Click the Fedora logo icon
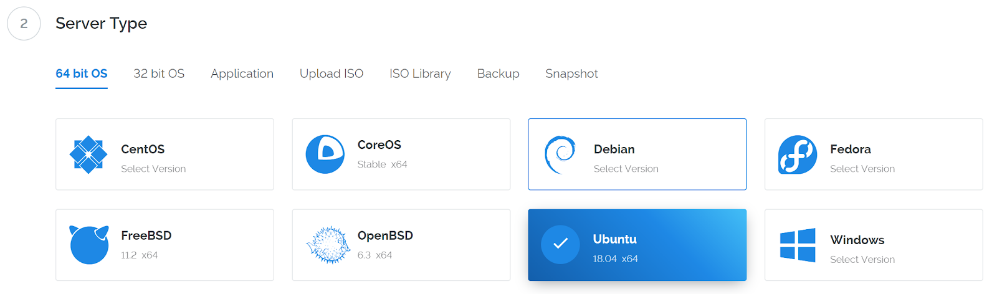This screenshot has height=294, width=997. click(797, 154)
